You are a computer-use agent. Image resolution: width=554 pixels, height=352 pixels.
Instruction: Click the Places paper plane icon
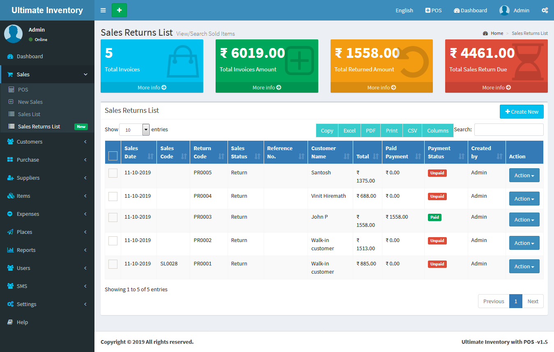(10, 232)
